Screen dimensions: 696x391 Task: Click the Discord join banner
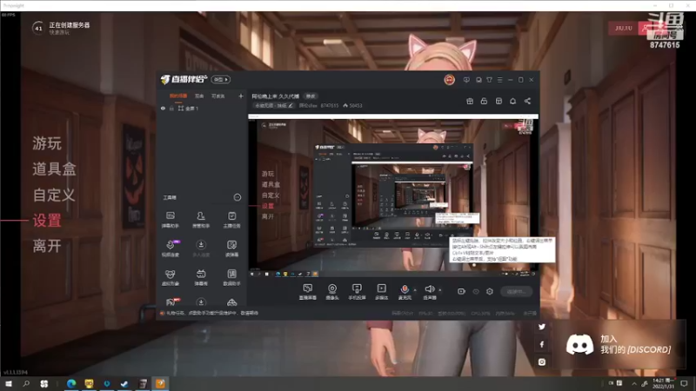pos(619,344)
